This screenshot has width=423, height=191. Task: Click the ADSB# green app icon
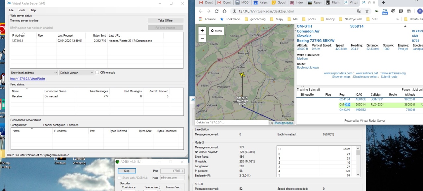(x=117, y=162)
